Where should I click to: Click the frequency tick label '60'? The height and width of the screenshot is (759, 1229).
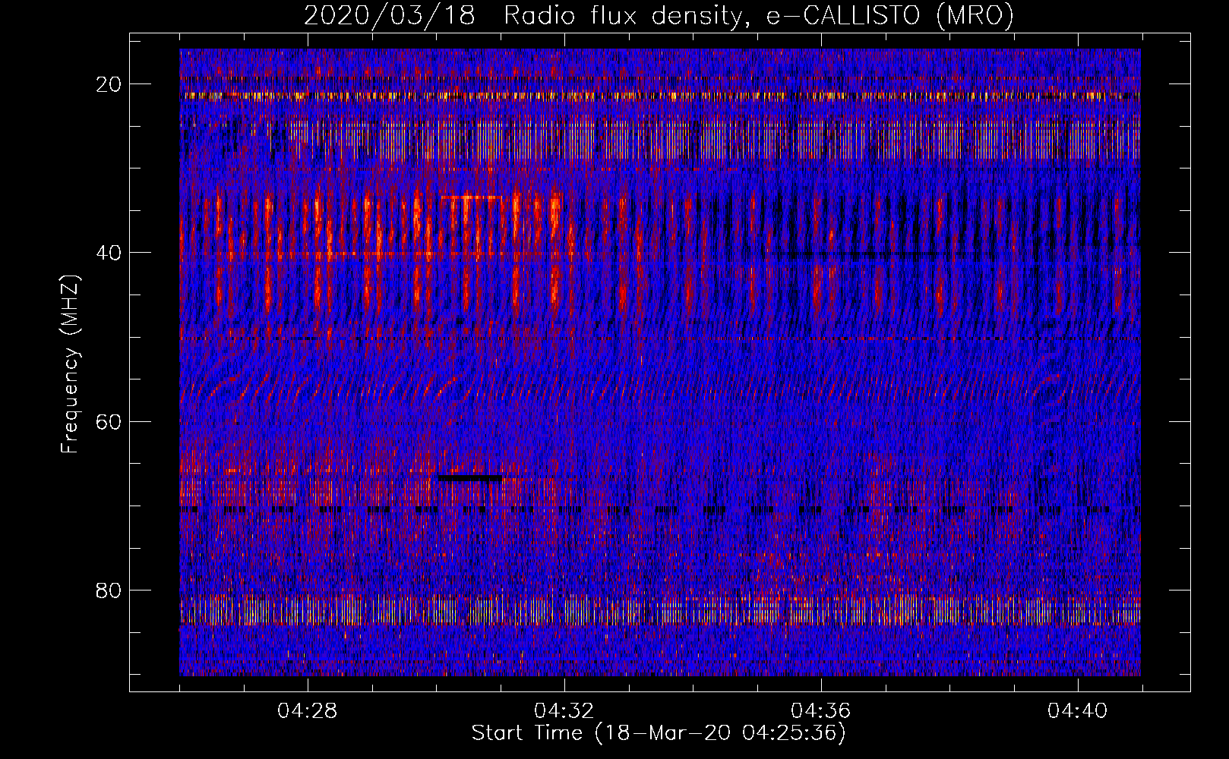coord(109,421)
